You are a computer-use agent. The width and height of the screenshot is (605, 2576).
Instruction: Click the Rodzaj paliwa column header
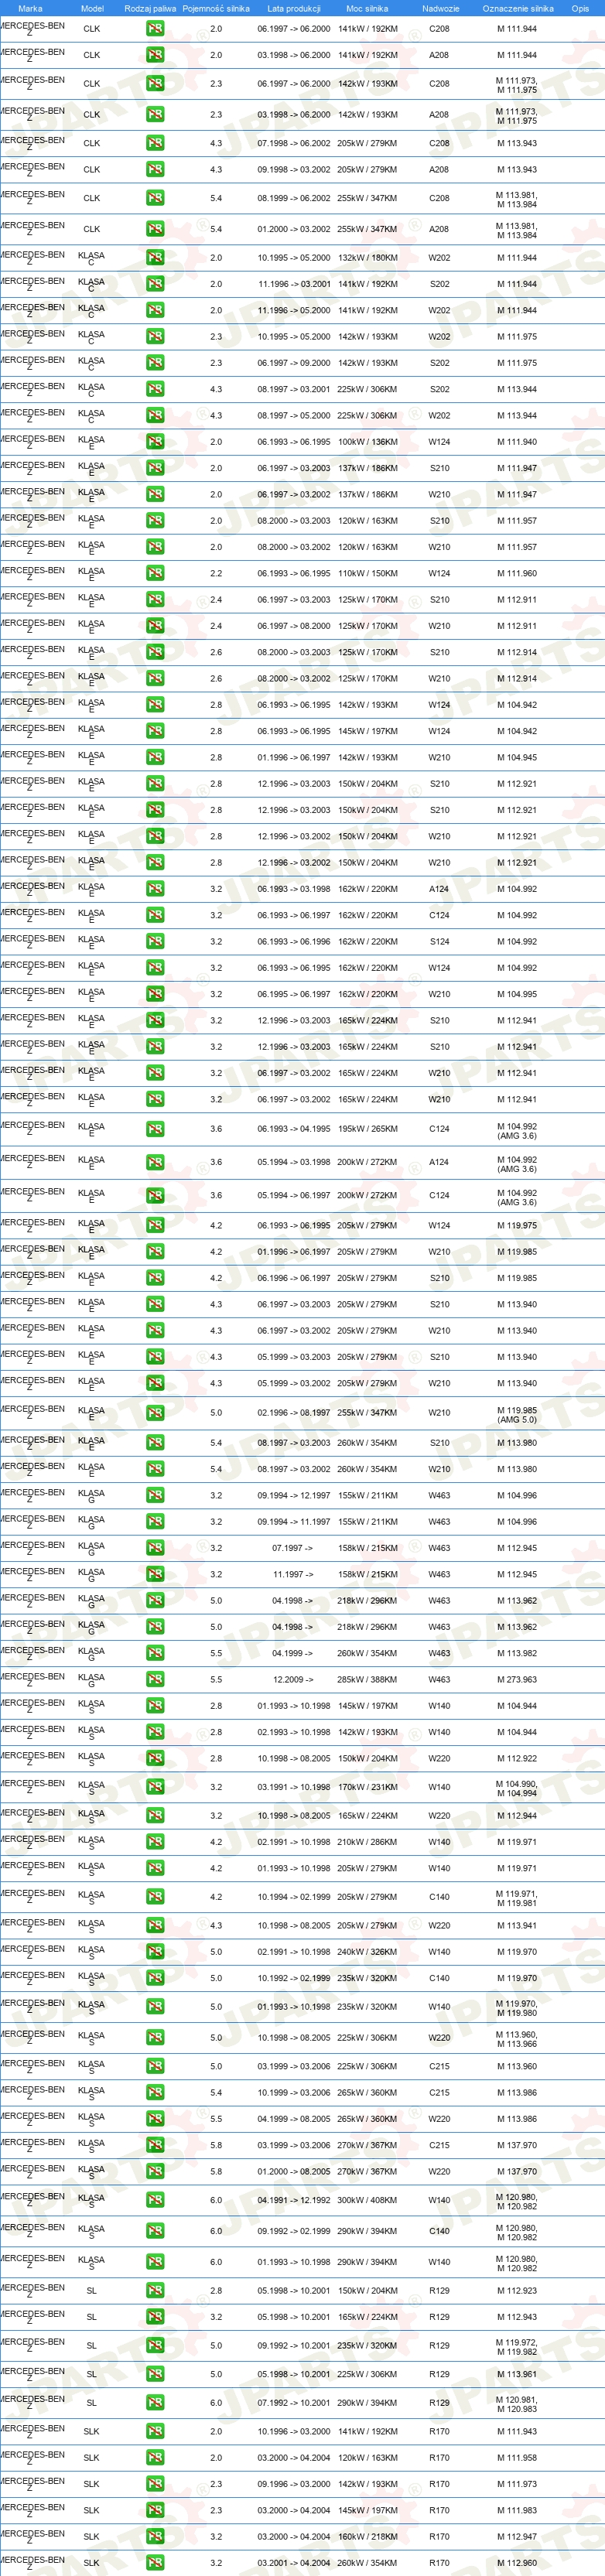tap(150, 8)
